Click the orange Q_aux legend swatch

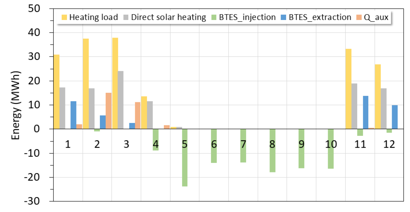pyautogui.click(x=359, y=17)
